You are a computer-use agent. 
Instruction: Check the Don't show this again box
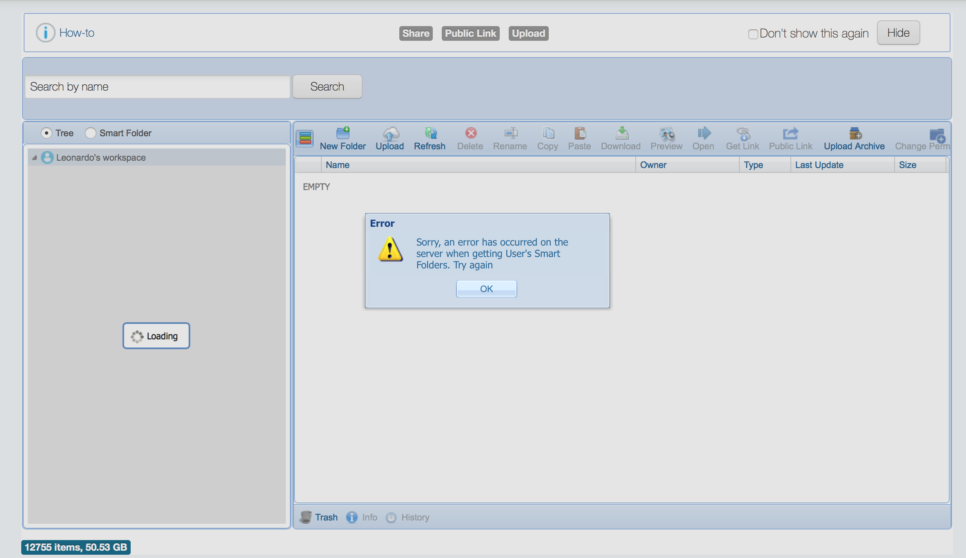753,34
